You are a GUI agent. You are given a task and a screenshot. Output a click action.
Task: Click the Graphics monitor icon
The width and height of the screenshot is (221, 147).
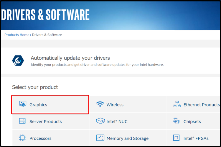(x=23, y=104)
